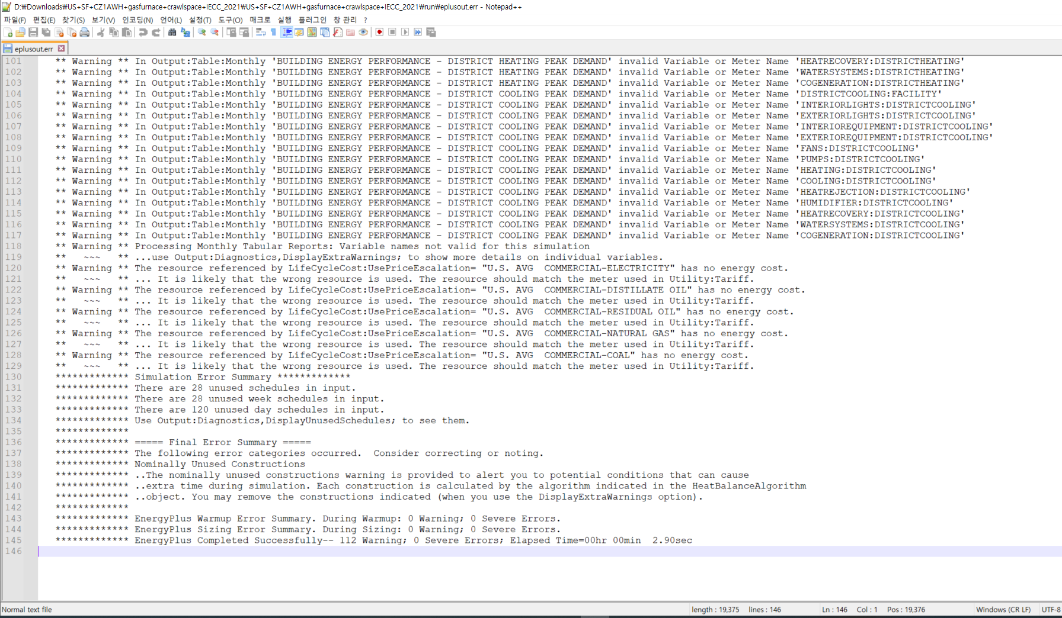The image size is (1062, 618).
Task: Click 'length : 19,375' in the status bar
Action: point(715,610)
